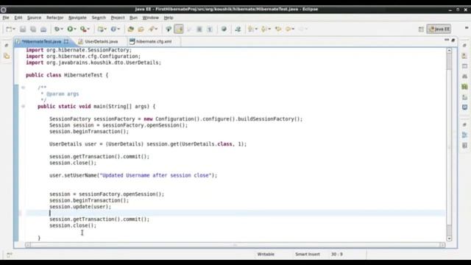Click the New Java Class icon
Viewport: 471px width, 265px height.
tap(113, 29)
